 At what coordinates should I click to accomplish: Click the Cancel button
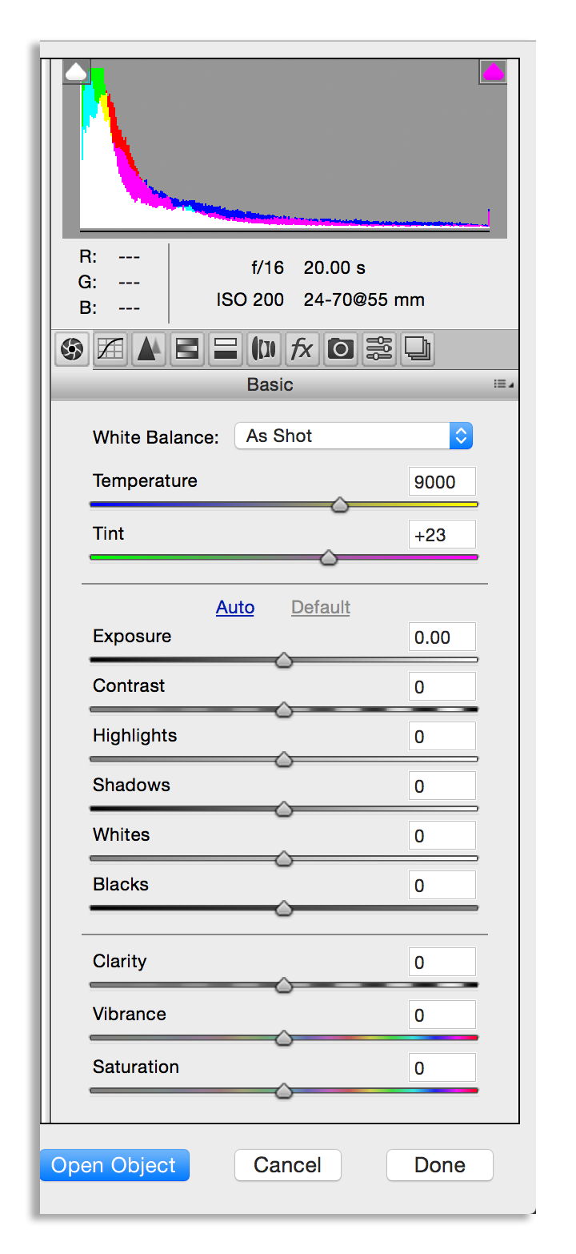(x=287, y=1165)
